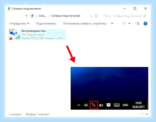The image size is (156, 122).
Task: Open the Упорядочить dropdown menu
Action: click(x=19, y=24)
